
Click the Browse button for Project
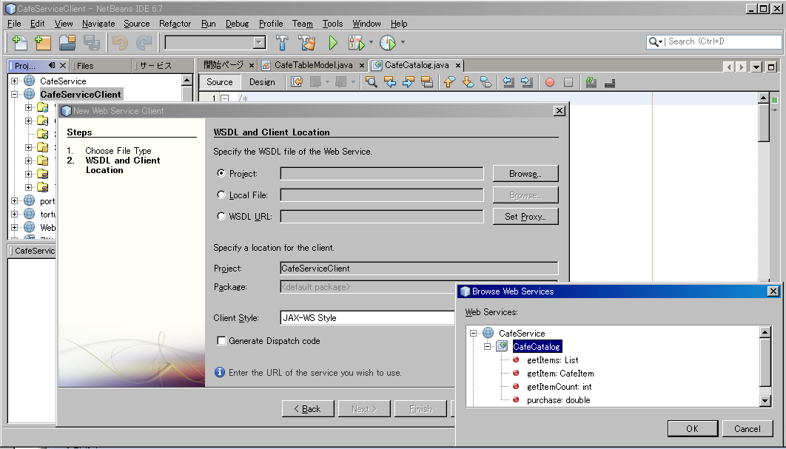pos(525,173)
